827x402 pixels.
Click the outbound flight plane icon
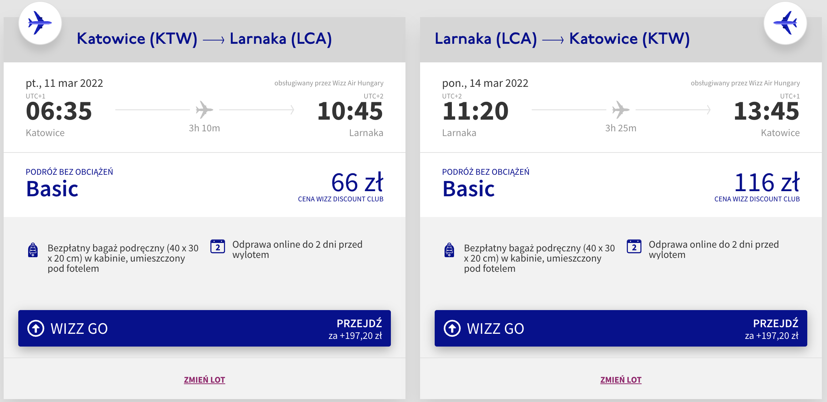click(40, 23)
